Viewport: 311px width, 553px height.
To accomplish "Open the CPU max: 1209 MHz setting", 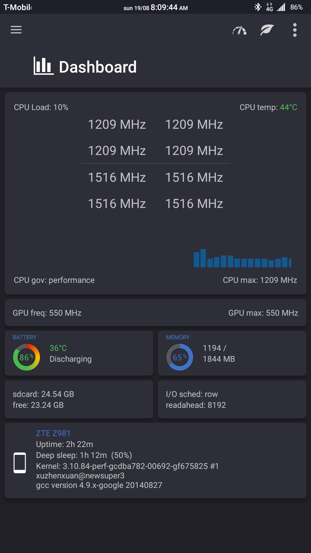I will (260, 280).
